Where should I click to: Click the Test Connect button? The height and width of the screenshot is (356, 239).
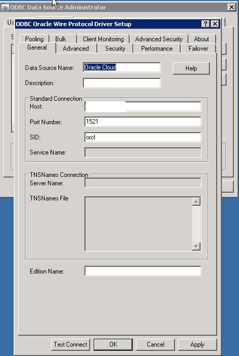70,345
